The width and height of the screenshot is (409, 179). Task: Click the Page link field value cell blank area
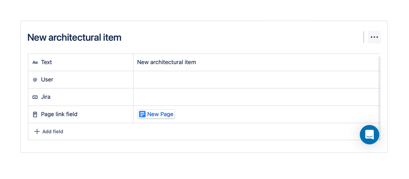(x=276, y=114)
